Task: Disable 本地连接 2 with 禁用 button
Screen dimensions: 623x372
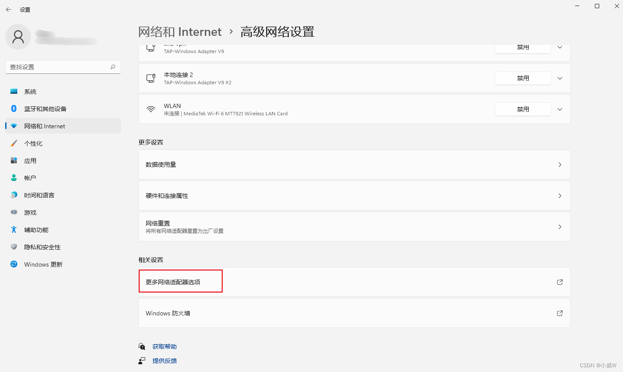Action: 523,78
